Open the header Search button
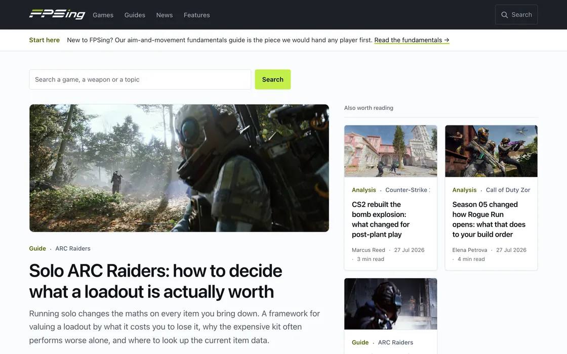The width and height of the screenshot is (567, 354). tap(516, 15)
